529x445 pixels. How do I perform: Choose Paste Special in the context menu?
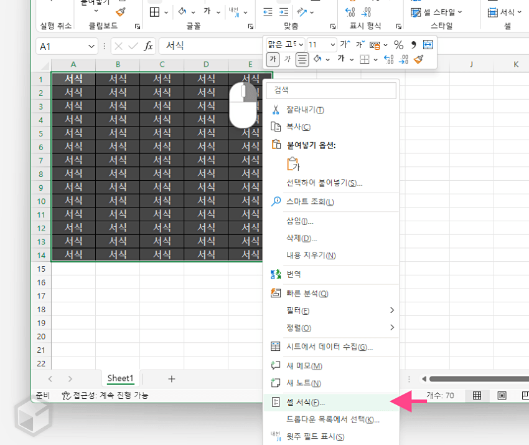point(330,183)
